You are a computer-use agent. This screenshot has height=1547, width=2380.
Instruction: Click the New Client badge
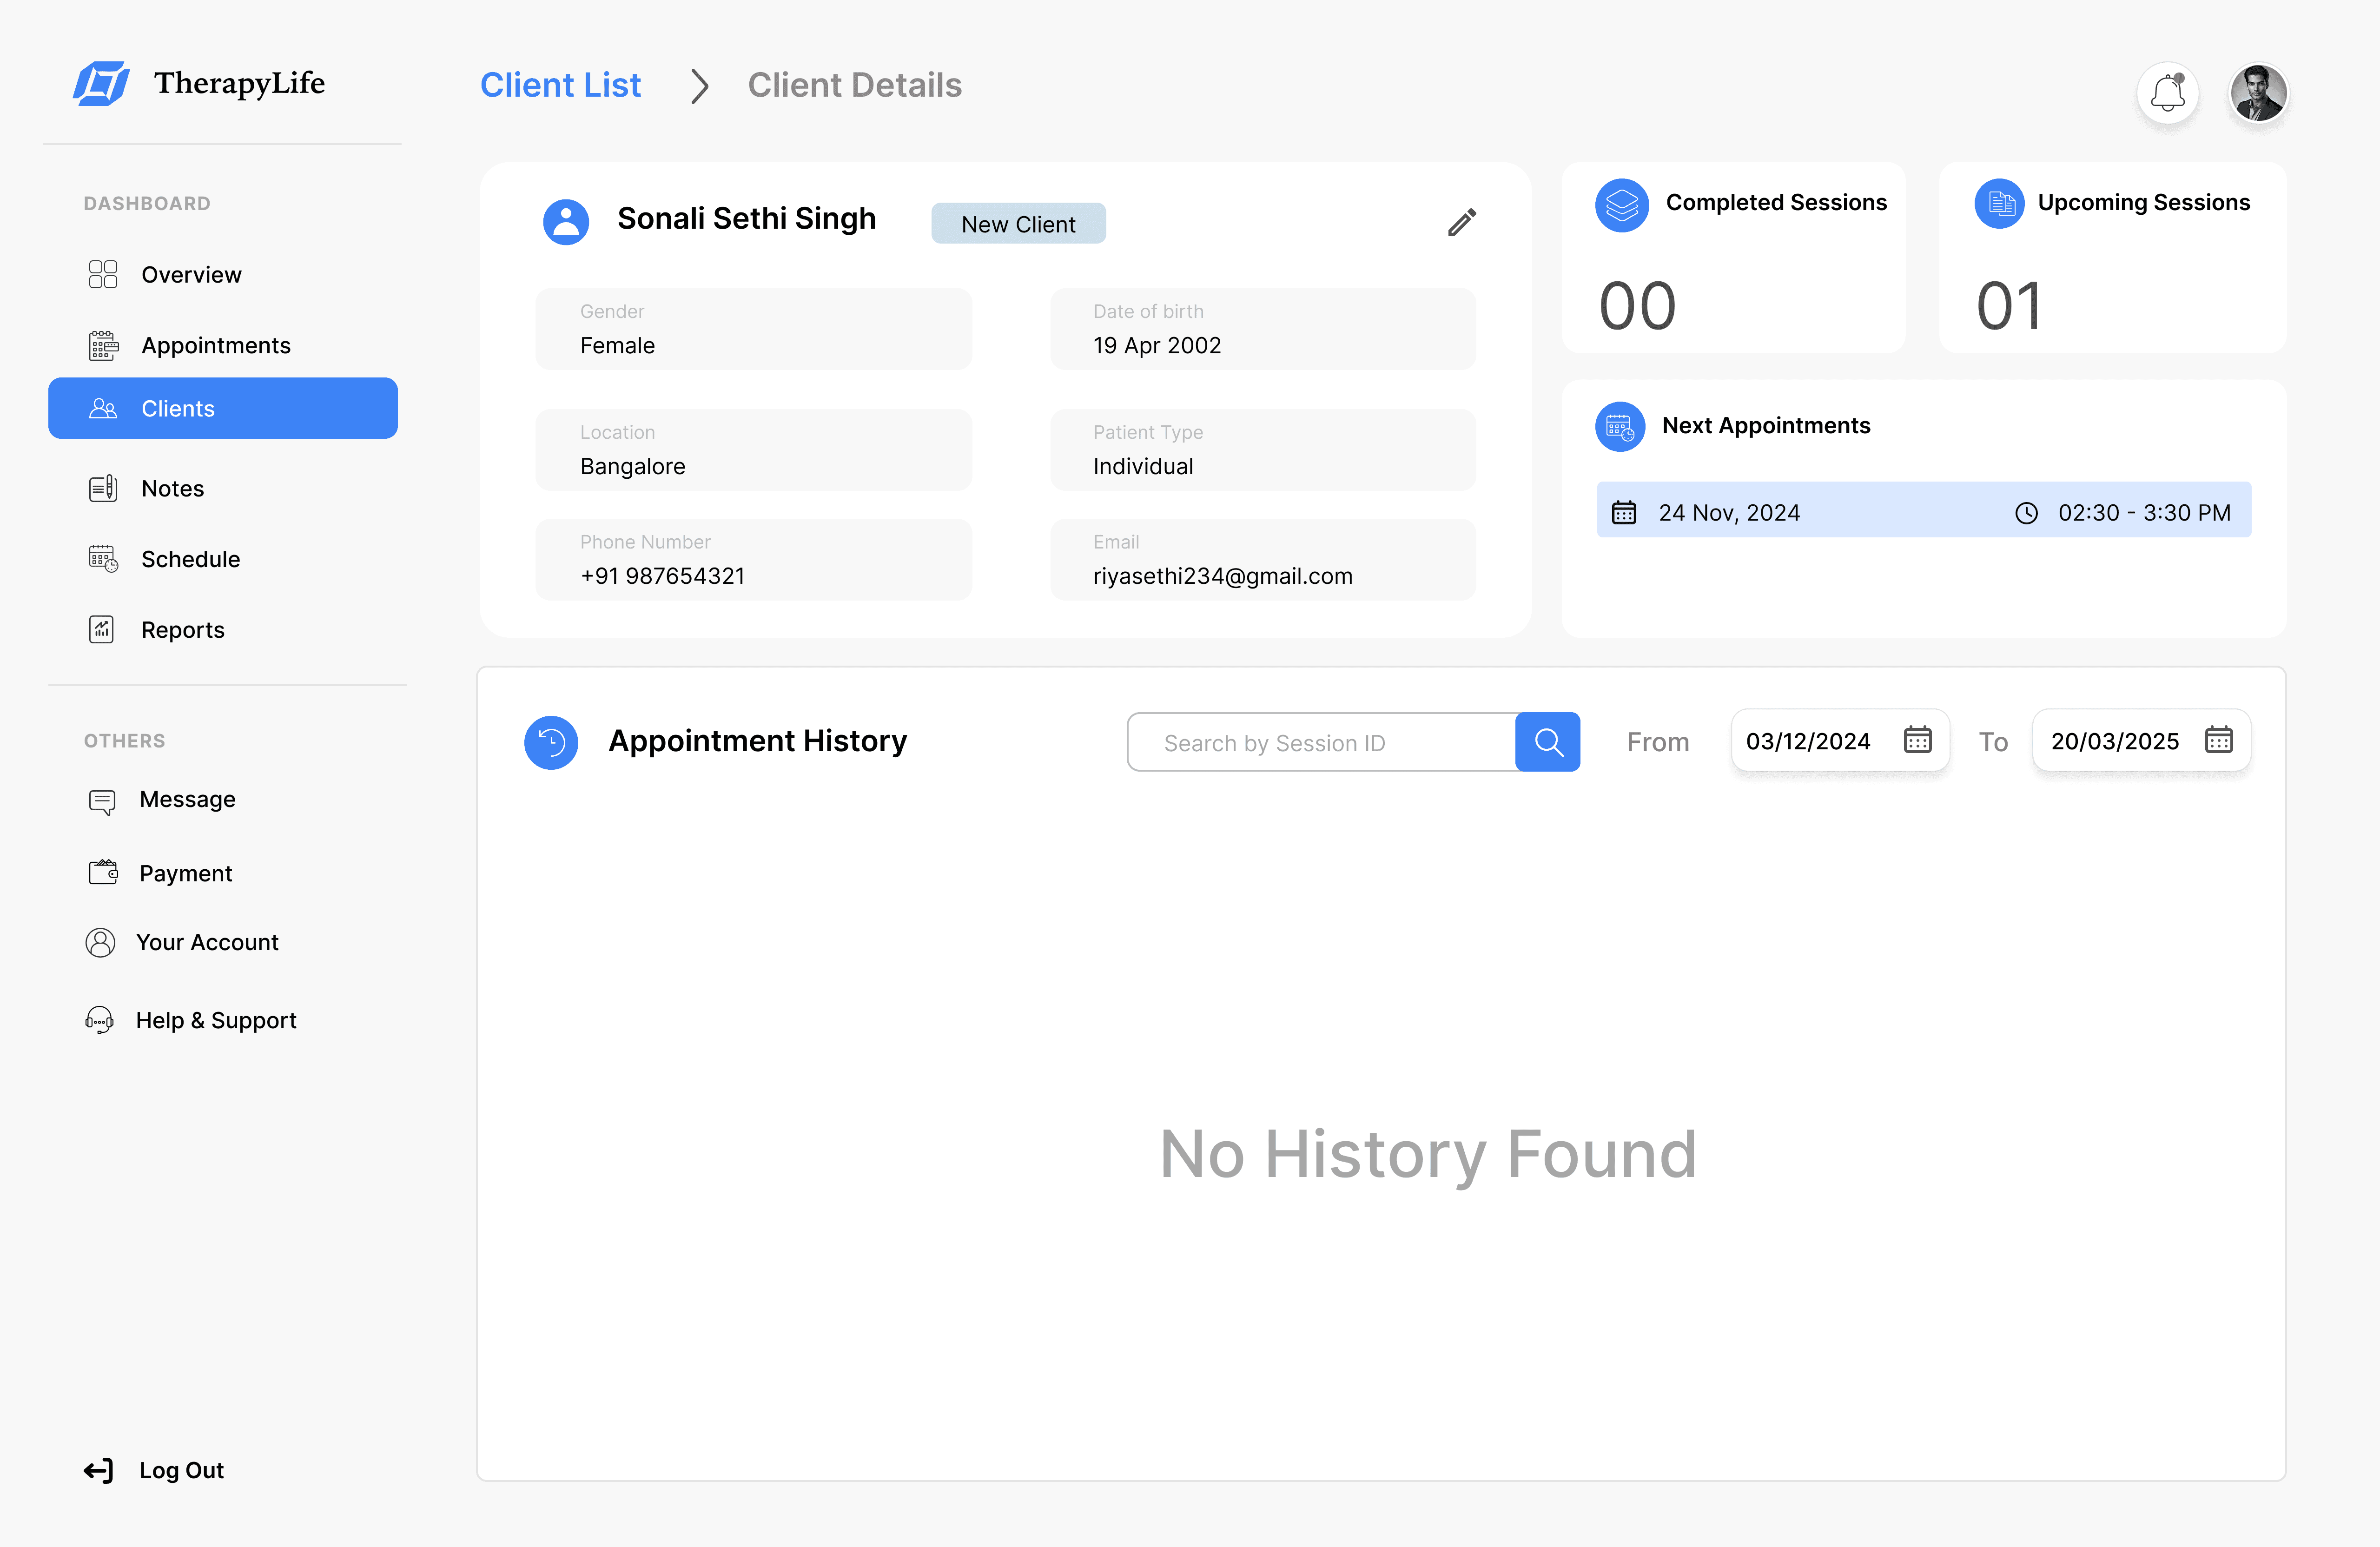point(1018,223)
